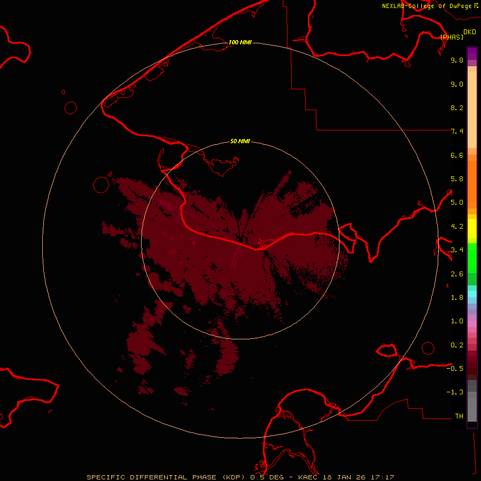Screen dimensions: 481x481
Task: Click the 6.6 color scale value
Action: 457,155
